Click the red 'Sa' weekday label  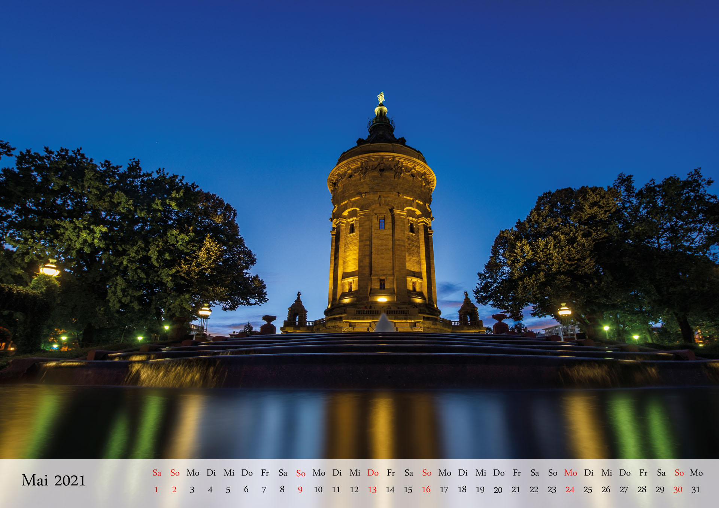(x=157, y=473)
